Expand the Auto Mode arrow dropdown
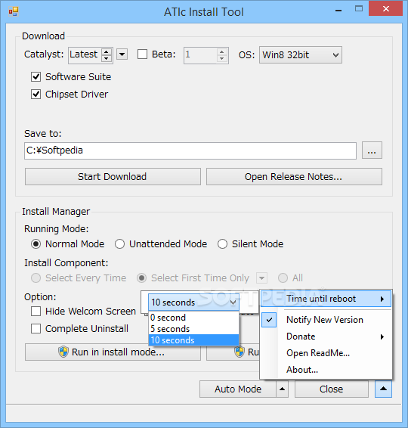 click(283, 389)
